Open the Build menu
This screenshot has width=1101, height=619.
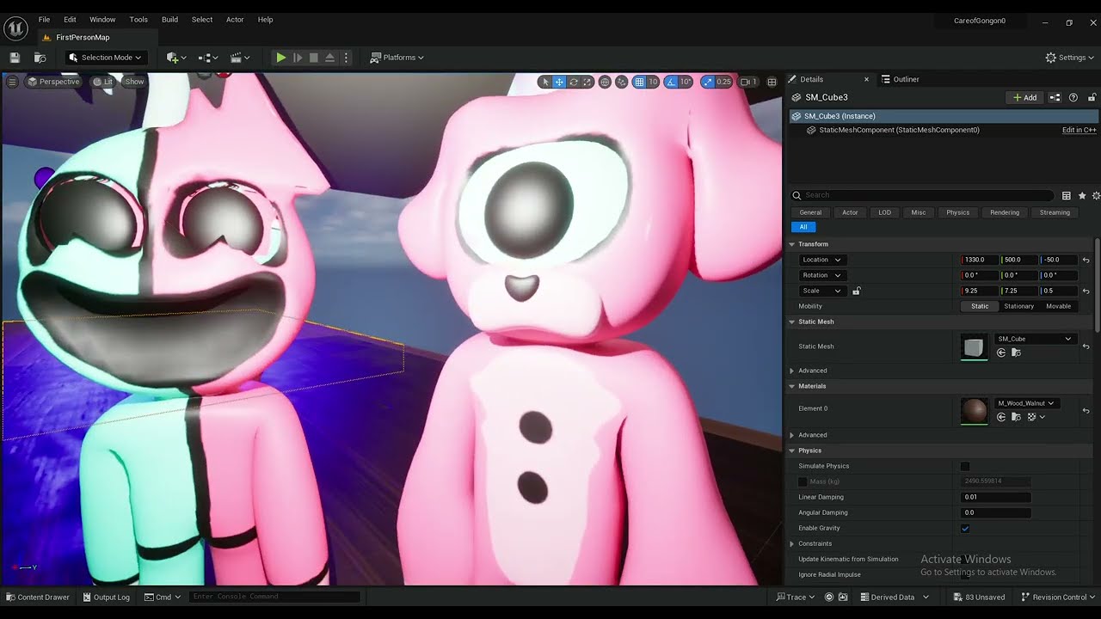coord(169,19)
